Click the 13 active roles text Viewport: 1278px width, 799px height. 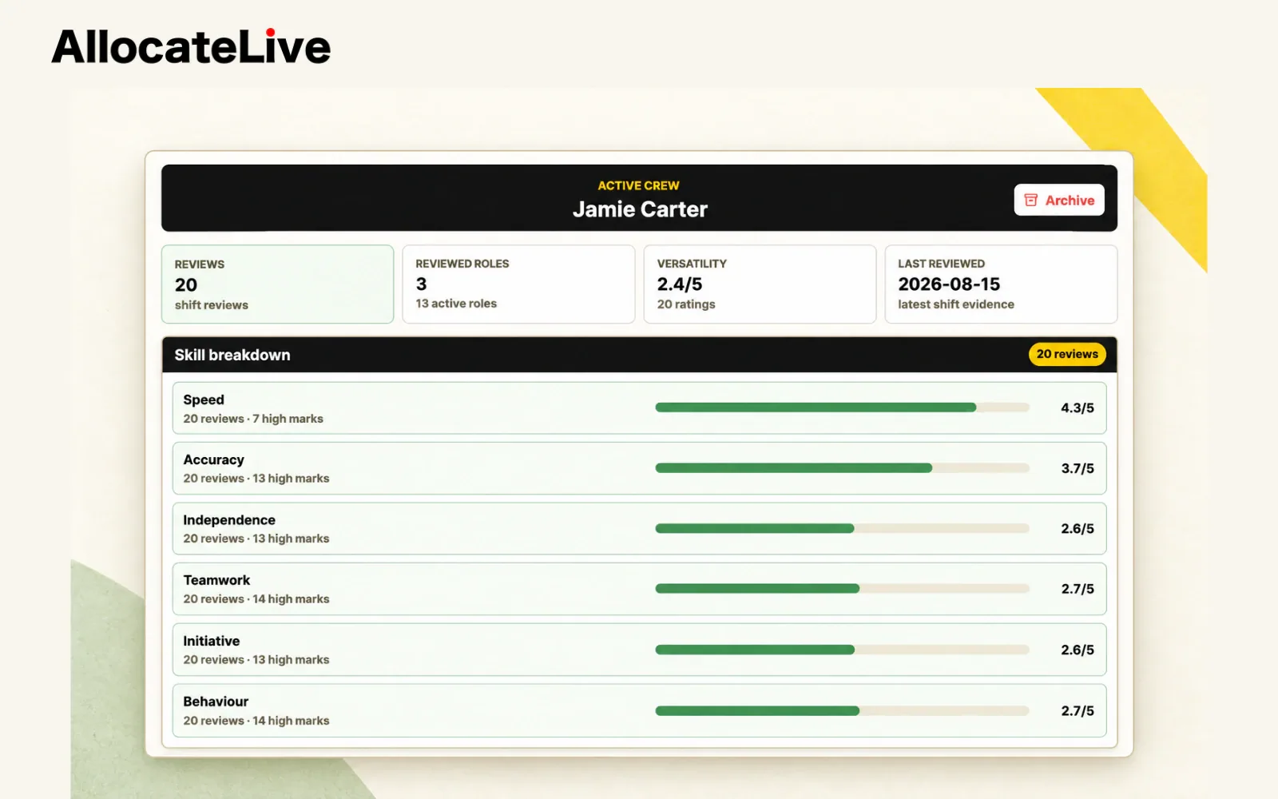click(x=456, y=304)
